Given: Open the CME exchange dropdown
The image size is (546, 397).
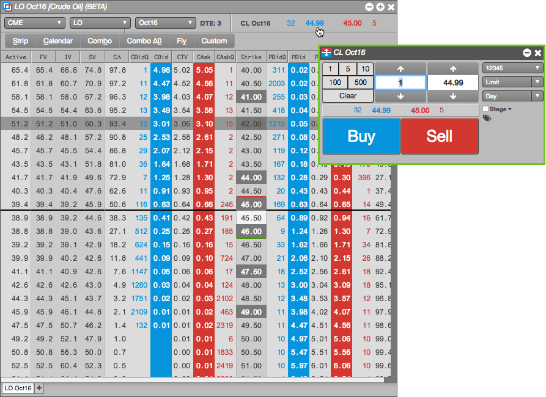Looking at the screenshot, I should (34, 23).
